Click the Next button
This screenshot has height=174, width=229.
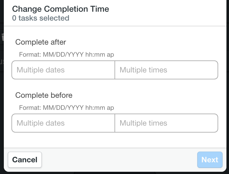click(x=210, y=160)
